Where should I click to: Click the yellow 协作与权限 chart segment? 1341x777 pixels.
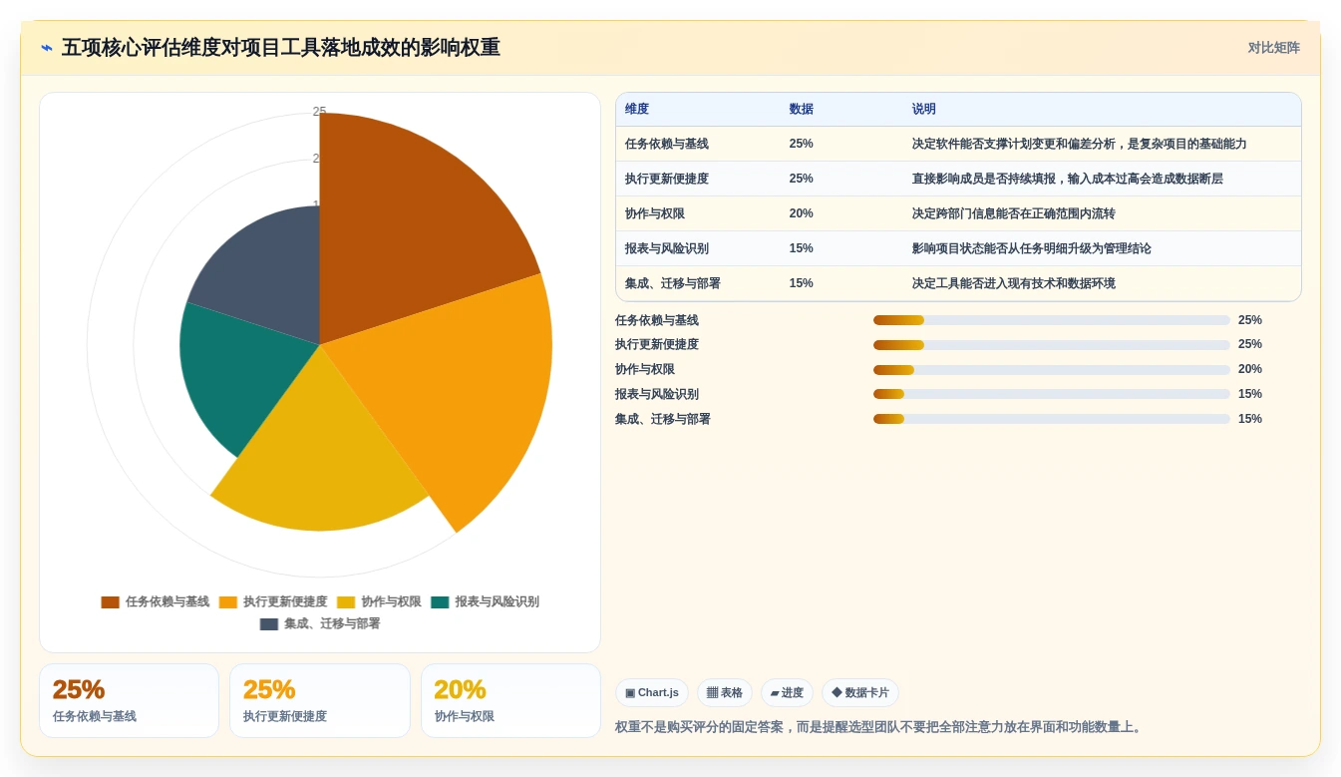click(x=319, y=459)
